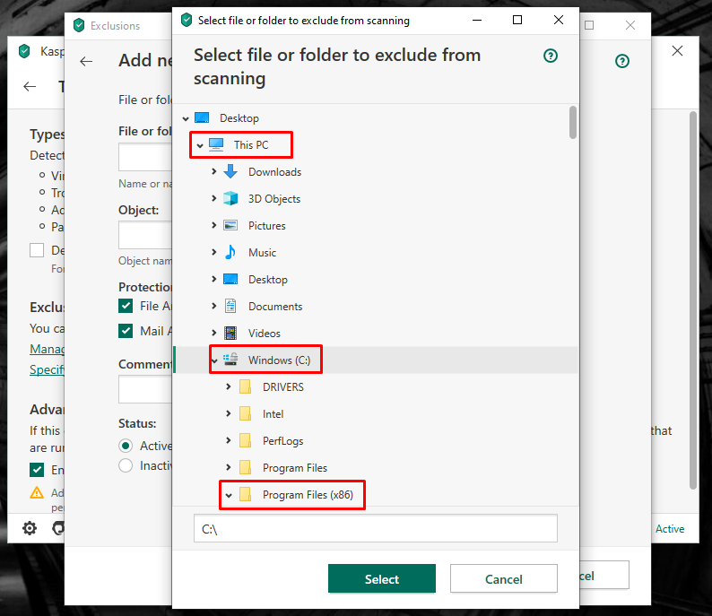Toggle the Mail Anti-Virus protection checkbox
Viewport: 712px width, 616px height.
click(126, 331)
